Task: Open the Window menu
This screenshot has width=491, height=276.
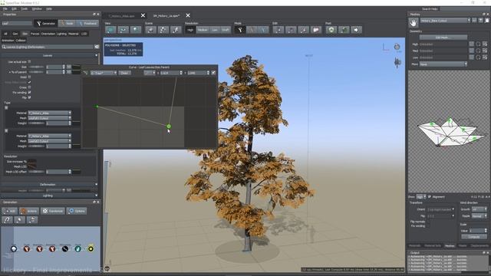Action: [37, 8]
